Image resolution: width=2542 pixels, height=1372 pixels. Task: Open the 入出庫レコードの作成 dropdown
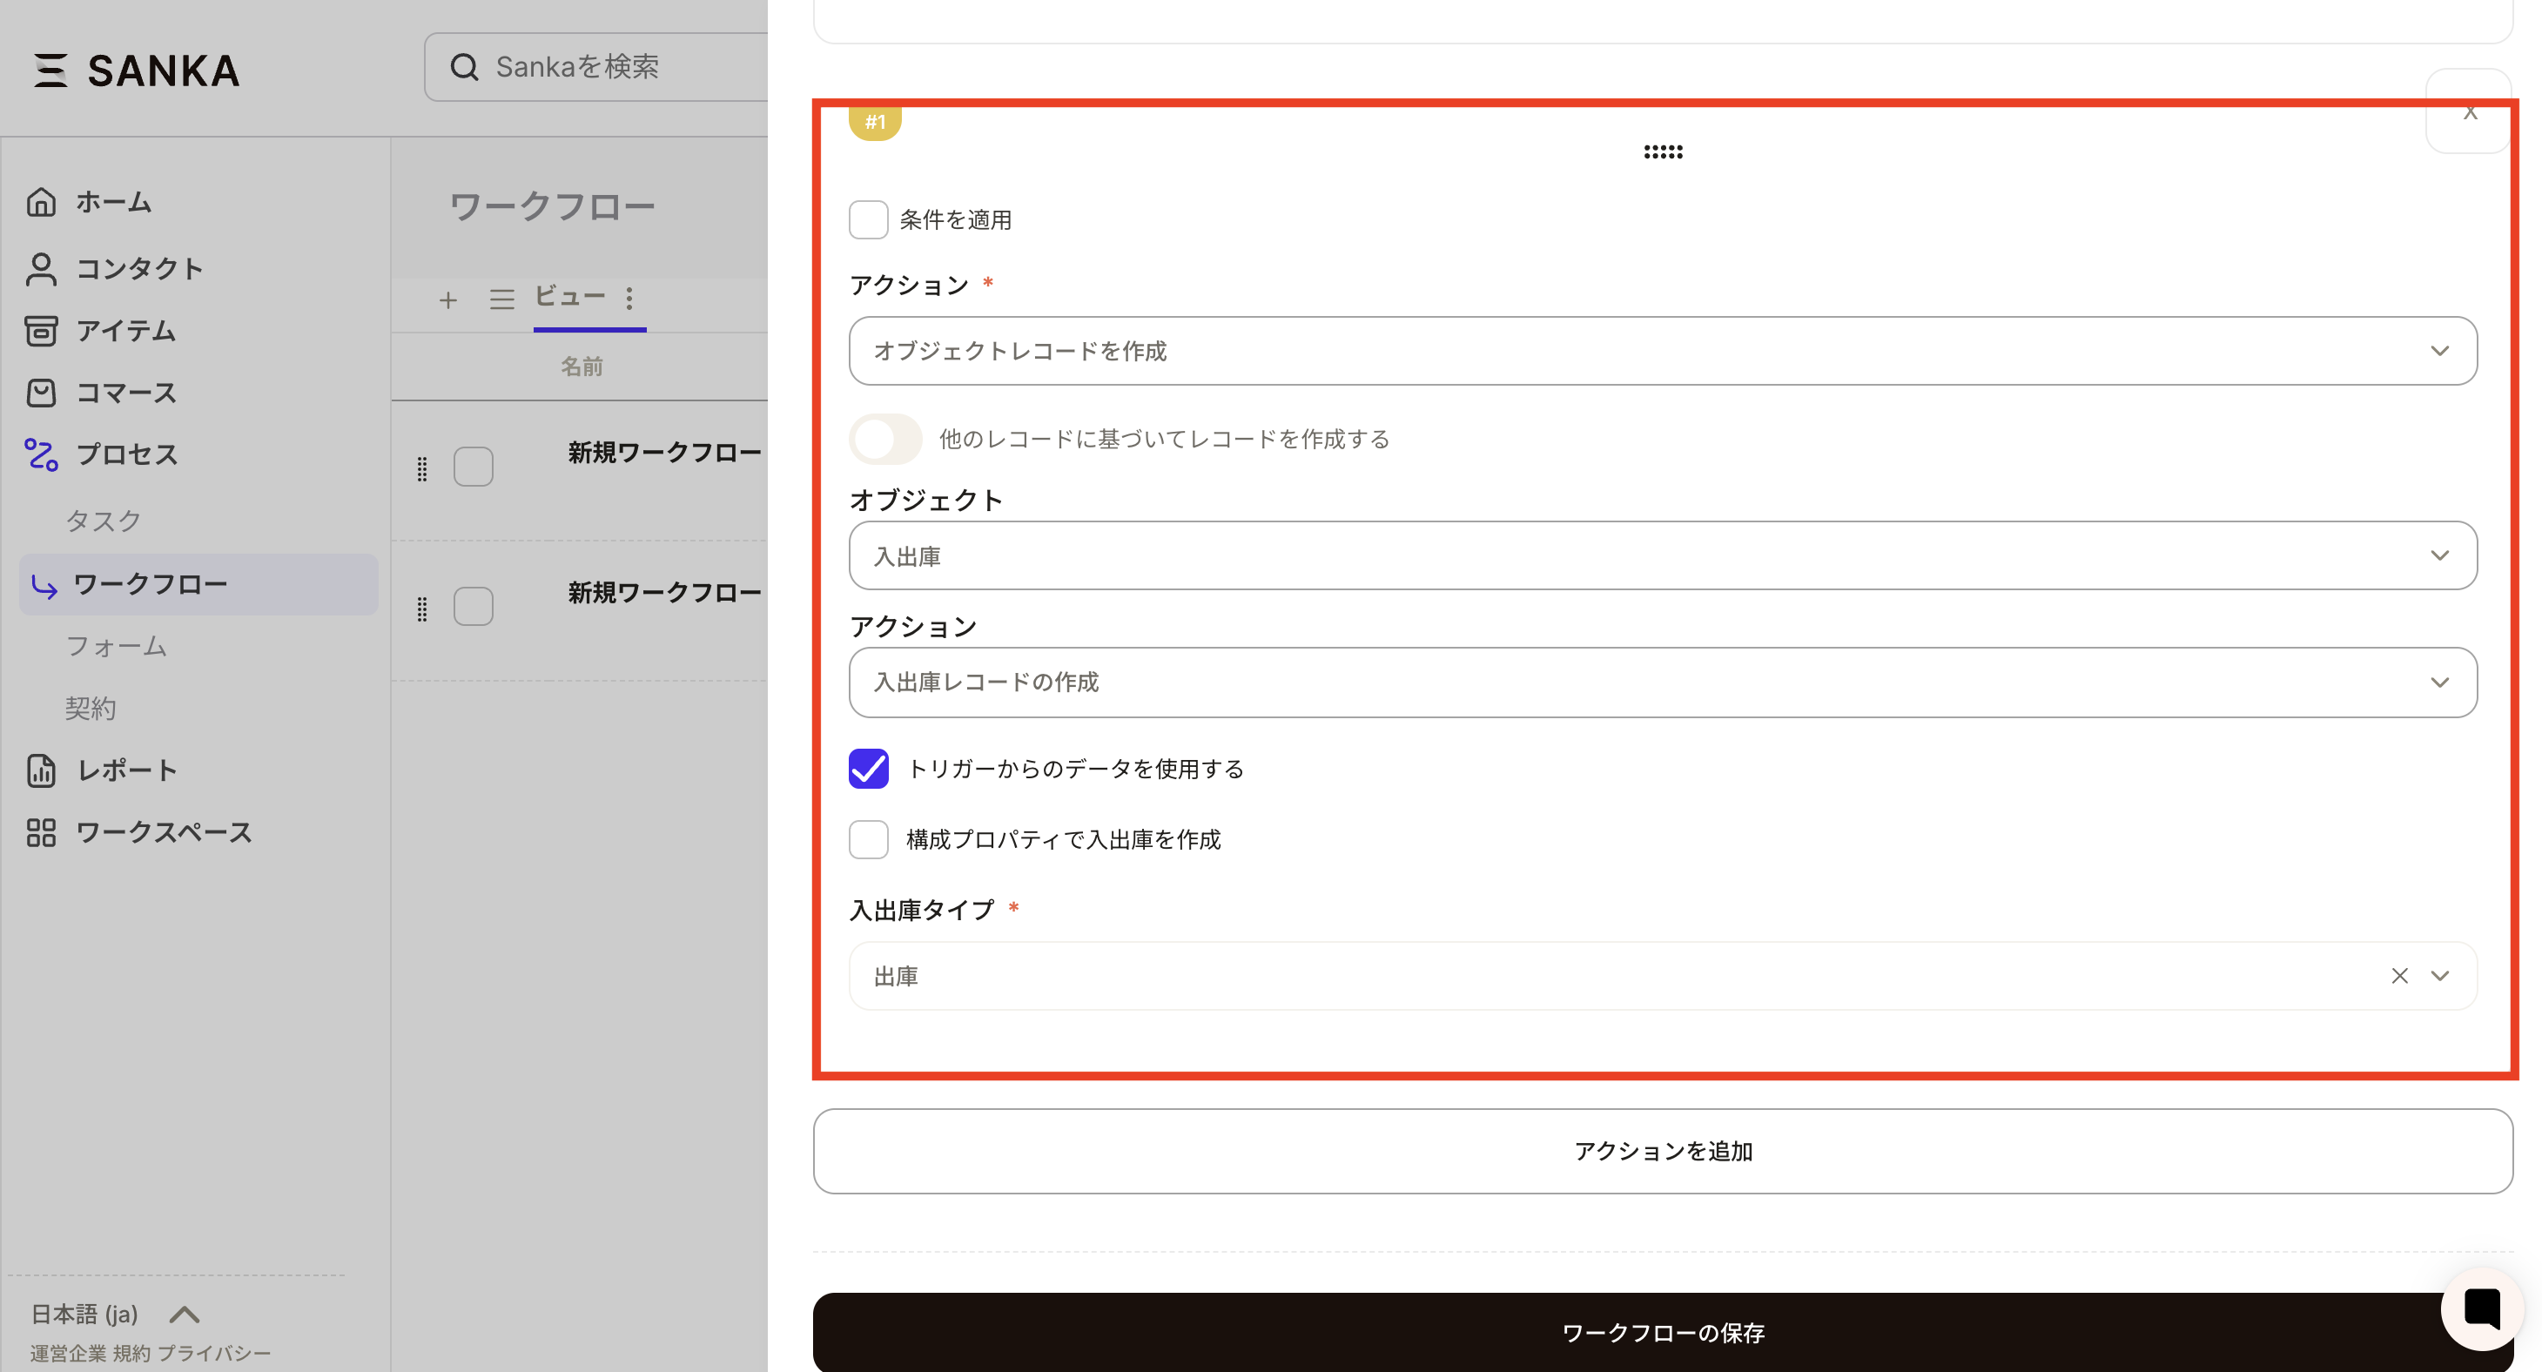1662,682
